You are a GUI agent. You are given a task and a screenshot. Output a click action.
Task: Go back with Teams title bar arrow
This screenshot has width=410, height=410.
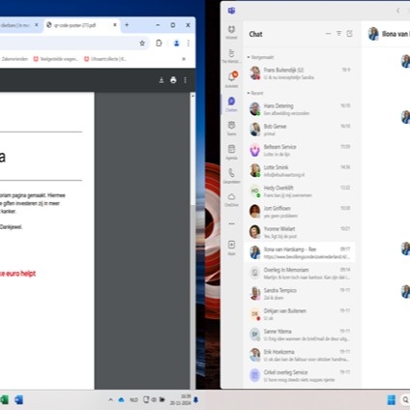tap(398, 11)
